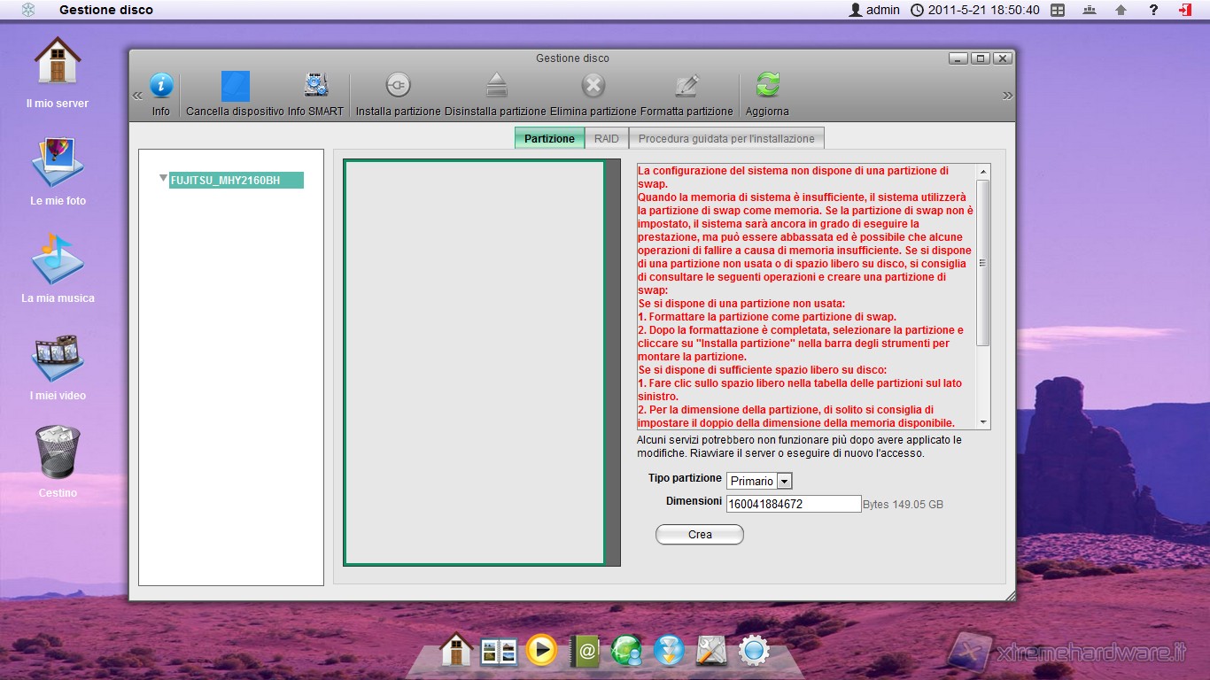Image resolution: width=1210 pixels, height=680 pixels.
Task: Refresh with the Aggiorna icon
Action: pos(767,87)
